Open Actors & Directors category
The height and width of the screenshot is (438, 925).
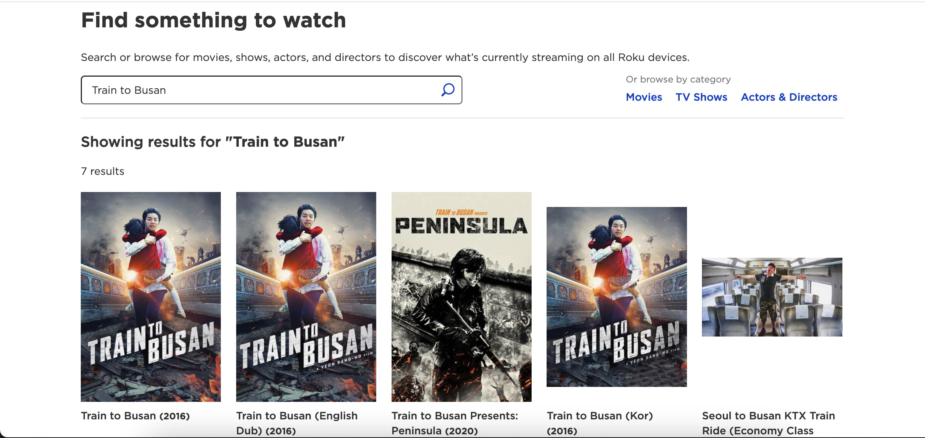click(789, 97)
